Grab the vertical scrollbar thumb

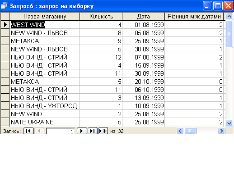point(229,34)
